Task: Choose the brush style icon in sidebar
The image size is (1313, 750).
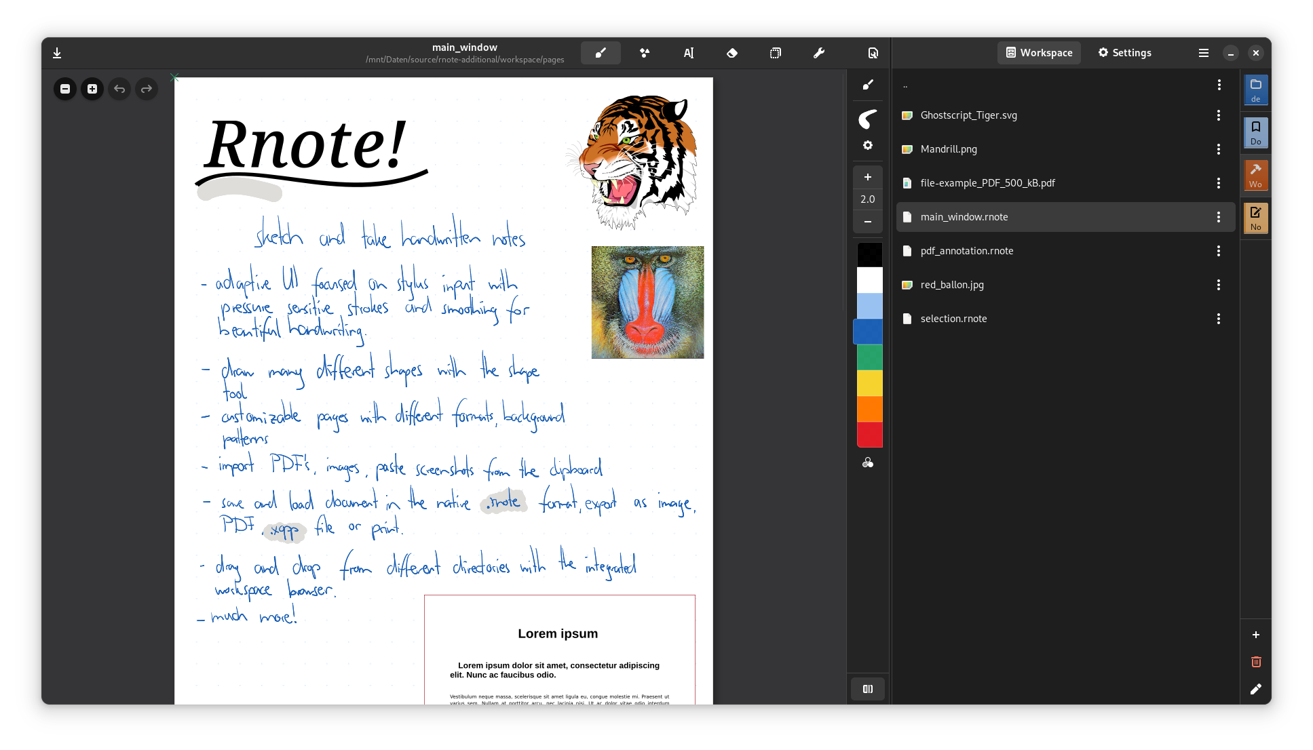Action: click(868, 85)
